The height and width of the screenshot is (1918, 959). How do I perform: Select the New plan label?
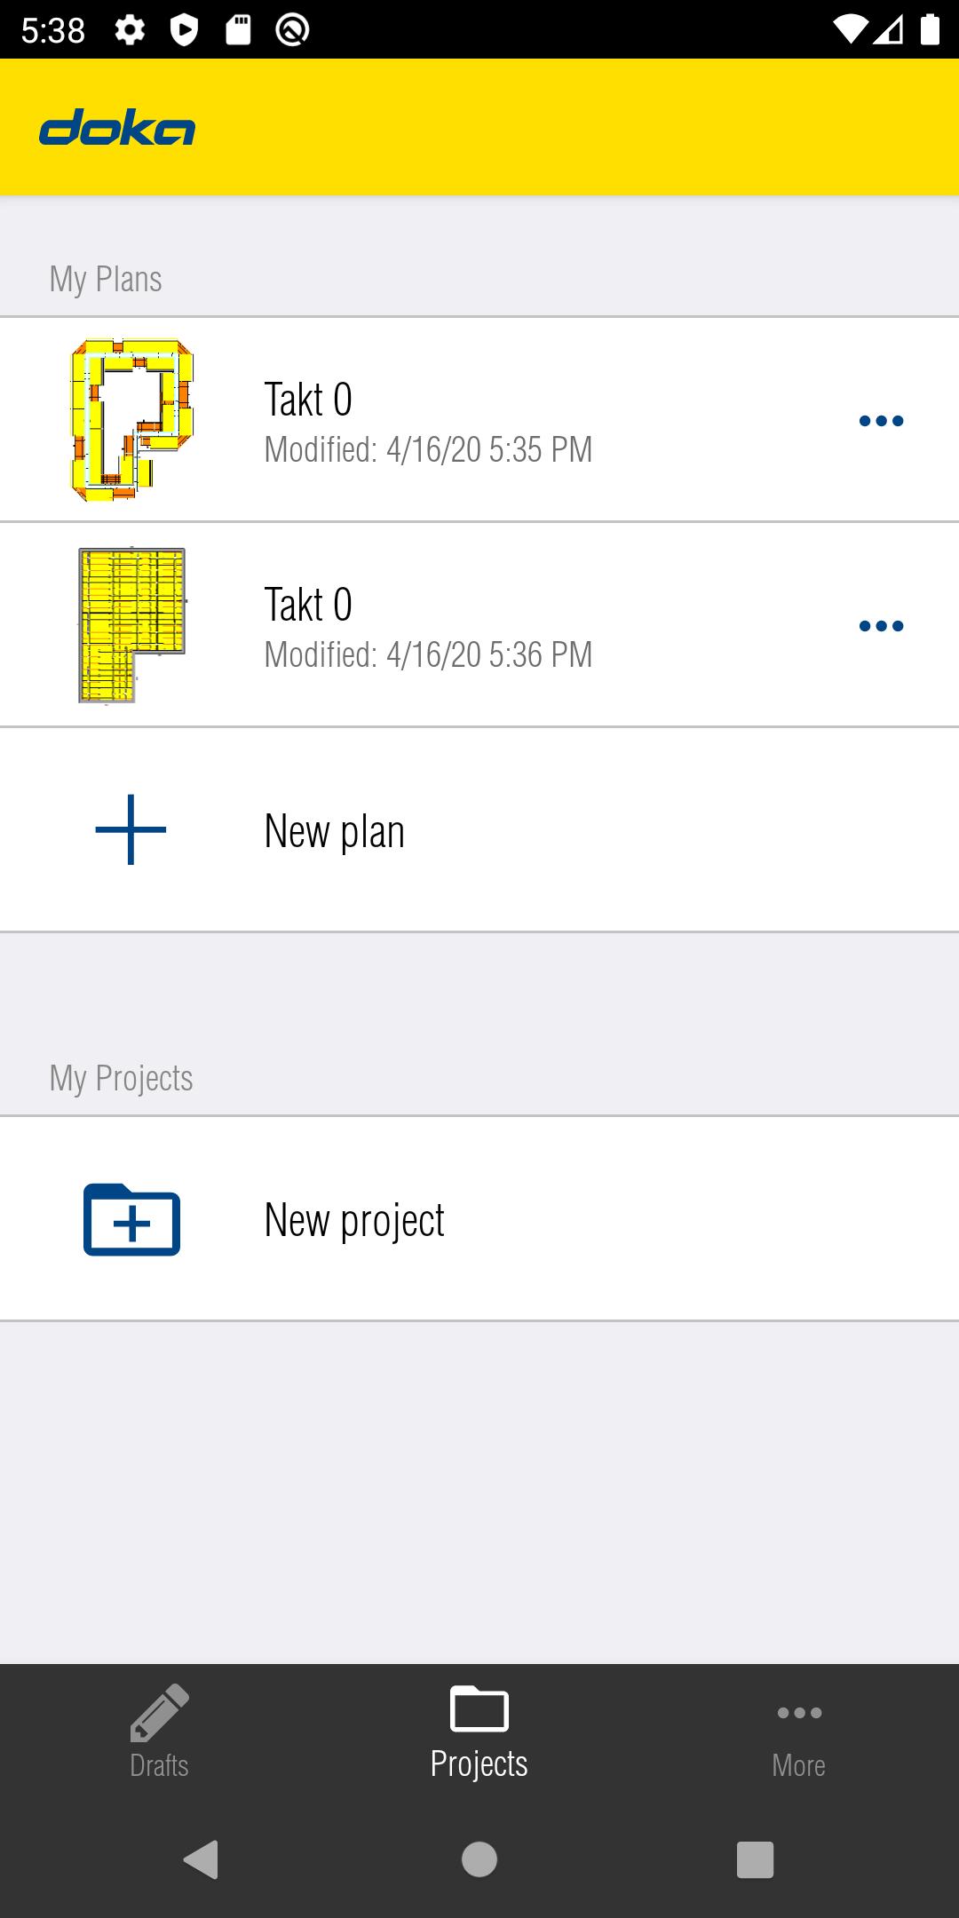(x=334, y=831)
